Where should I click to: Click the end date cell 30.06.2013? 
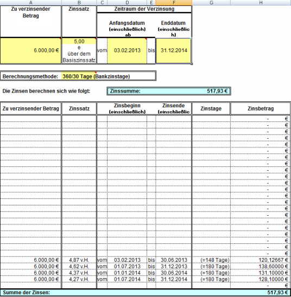coord(174,260)
